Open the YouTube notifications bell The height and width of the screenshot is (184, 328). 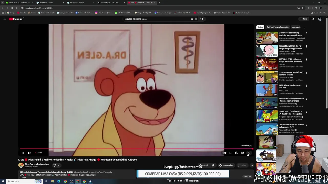313,19
